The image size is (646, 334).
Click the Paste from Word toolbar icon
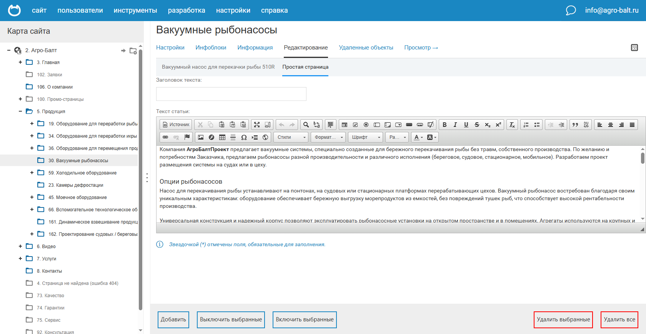point(243,125)
